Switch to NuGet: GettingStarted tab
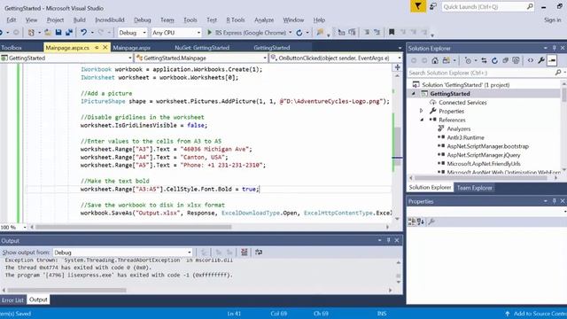567x319 pixels. click(202, 47)
